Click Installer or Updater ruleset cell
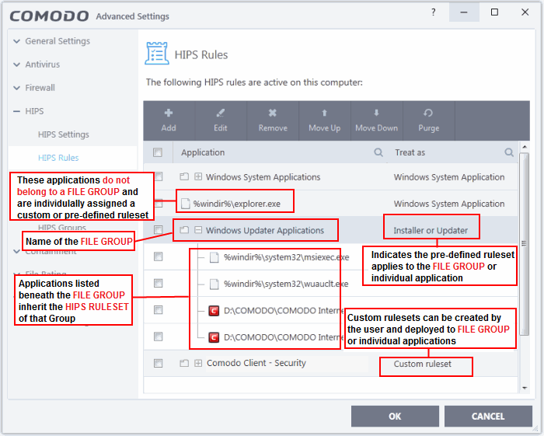544x436 pixels. [431, 230]
